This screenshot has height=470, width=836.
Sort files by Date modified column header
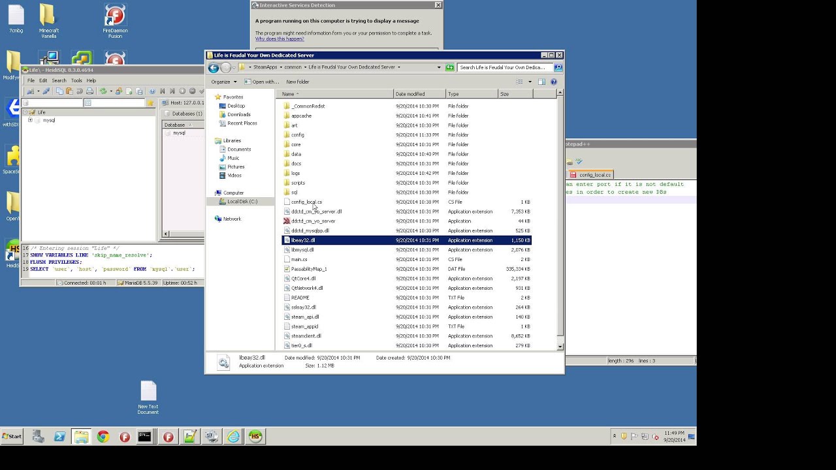[419, 94]
